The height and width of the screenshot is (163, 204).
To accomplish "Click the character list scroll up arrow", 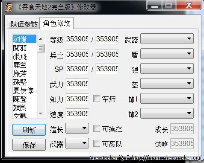I will pos(41,39).
